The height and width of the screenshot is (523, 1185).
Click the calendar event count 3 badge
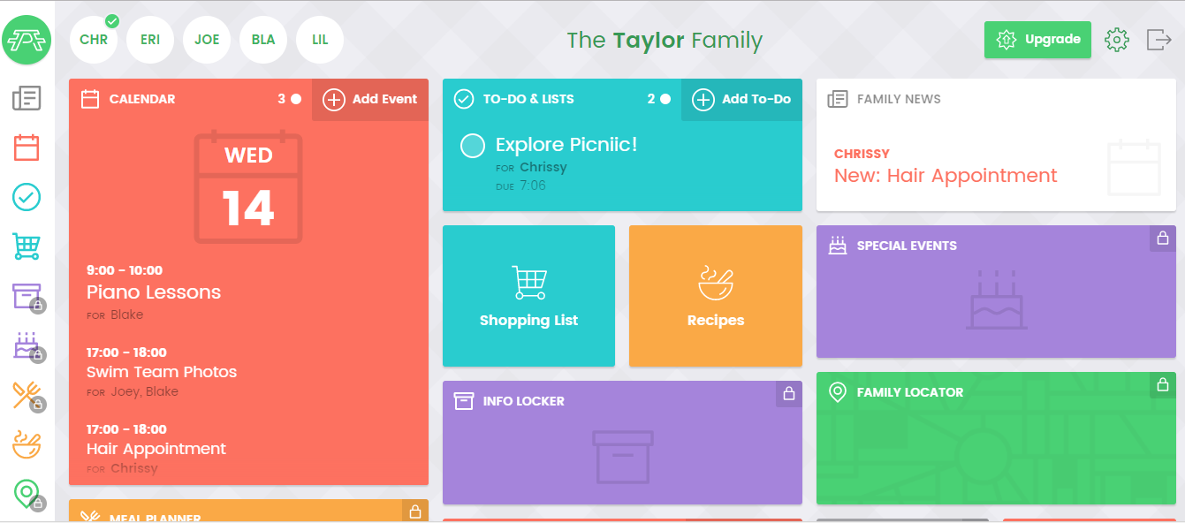pos(289,100)
